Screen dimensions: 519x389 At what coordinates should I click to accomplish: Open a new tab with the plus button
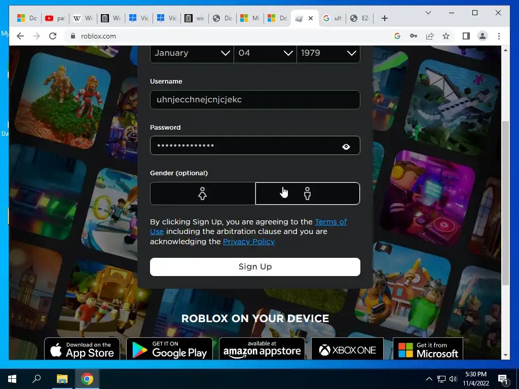tap(384, 18)
